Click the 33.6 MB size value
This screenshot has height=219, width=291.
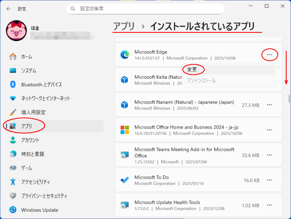[x=250, y=155]
